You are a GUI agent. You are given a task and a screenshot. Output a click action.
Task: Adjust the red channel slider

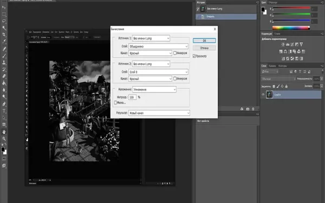pyautogui.click(x=291, y=9)
